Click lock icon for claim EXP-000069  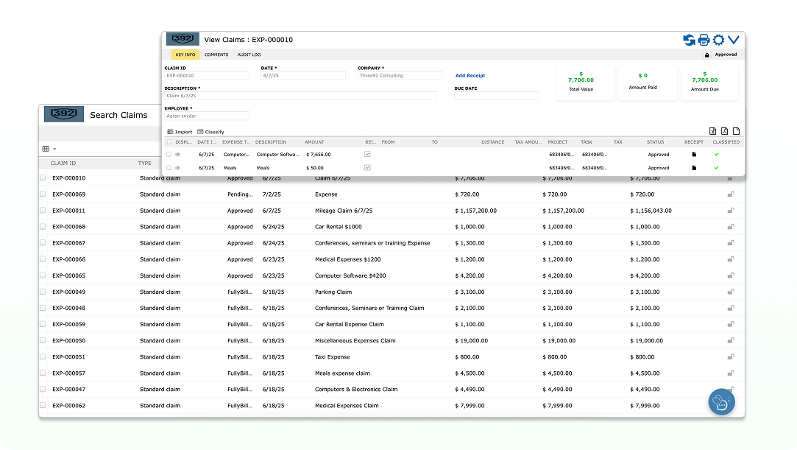click(x=731, y=194)
